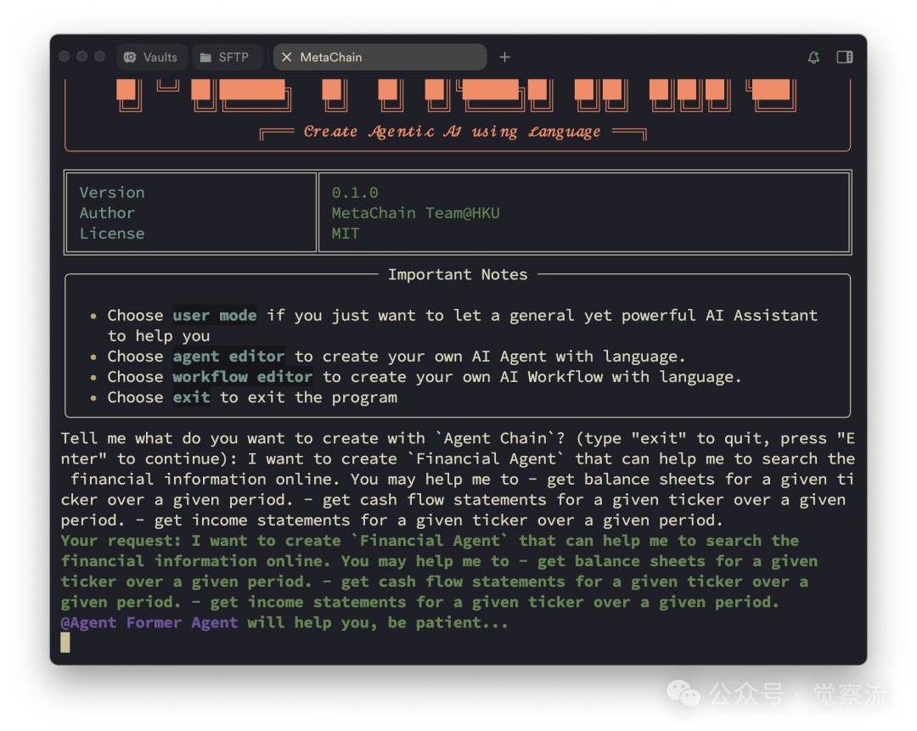Switch to the SFTP tab

click(x=227, y=58)
